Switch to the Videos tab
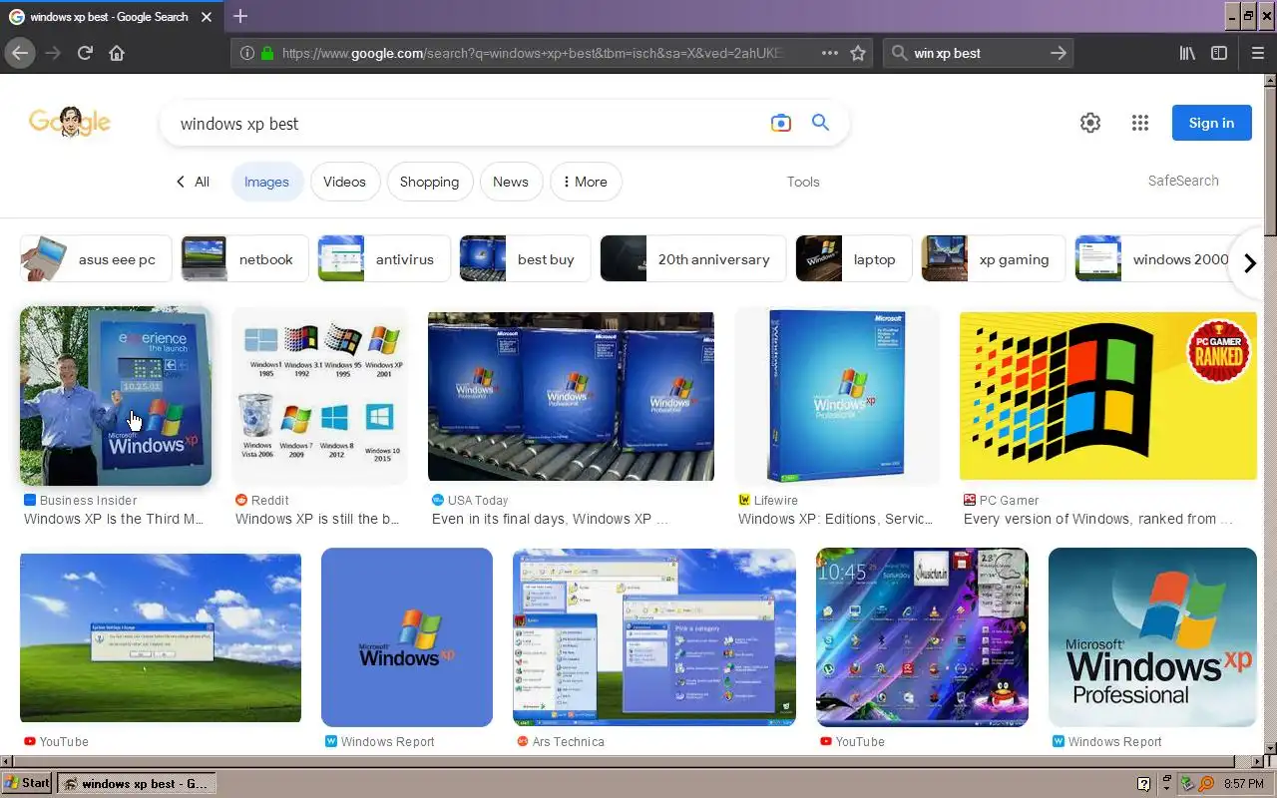This screenshot has width=1277, height=798. click(x=344, y=182)
